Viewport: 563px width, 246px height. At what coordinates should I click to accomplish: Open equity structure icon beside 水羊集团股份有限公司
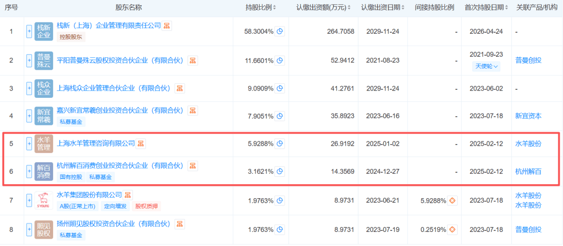(128, 195)
